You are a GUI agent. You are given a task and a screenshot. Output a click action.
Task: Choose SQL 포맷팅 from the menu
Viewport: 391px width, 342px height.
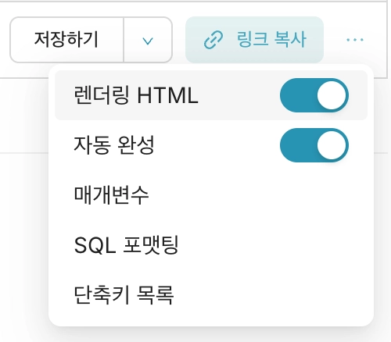pyautogui.click(x=211, y=245)
